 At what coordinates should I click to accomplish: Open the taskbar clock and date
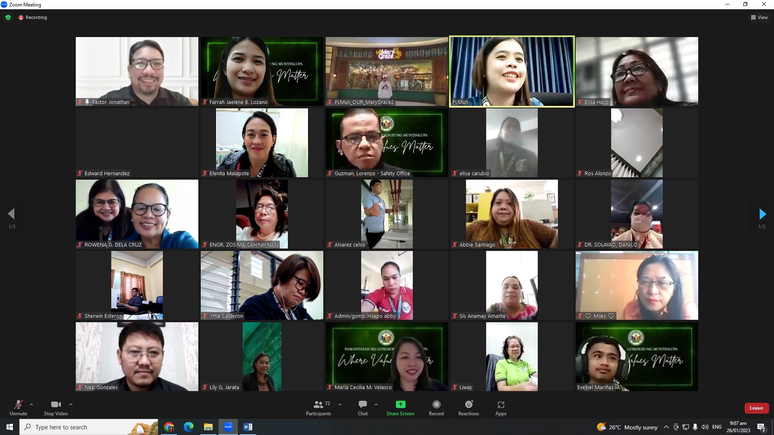[738, 427]
